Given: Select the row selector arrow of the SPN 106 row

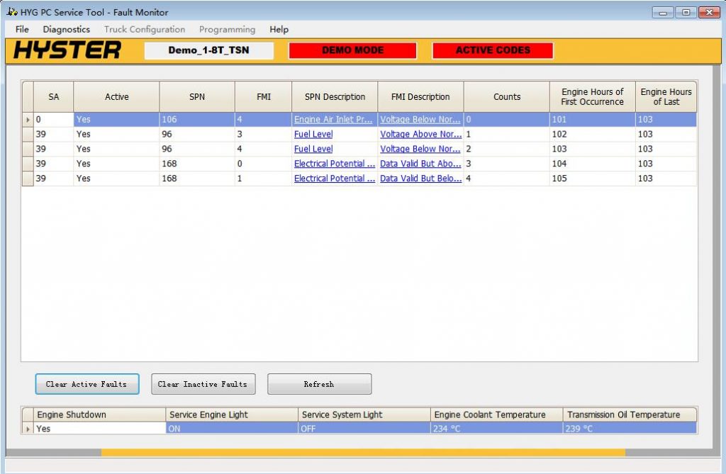Looking at the screenshot, I should (28, 120).
